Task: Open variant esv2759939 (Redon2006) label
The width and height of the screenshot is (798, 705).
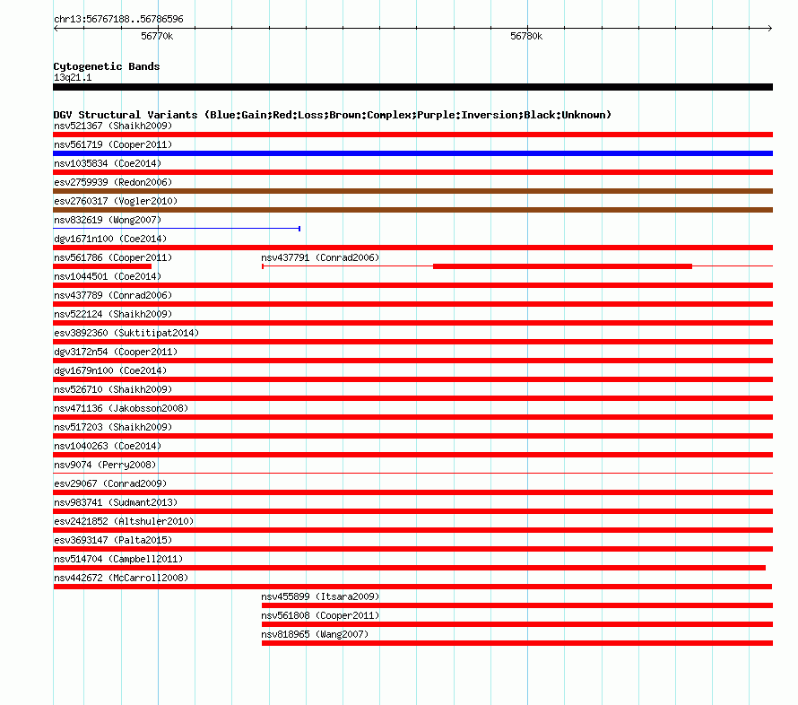Action: (x=113, y=182)
